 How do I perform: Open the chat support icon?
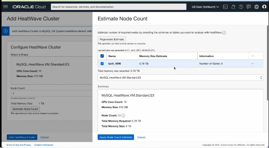249,7
